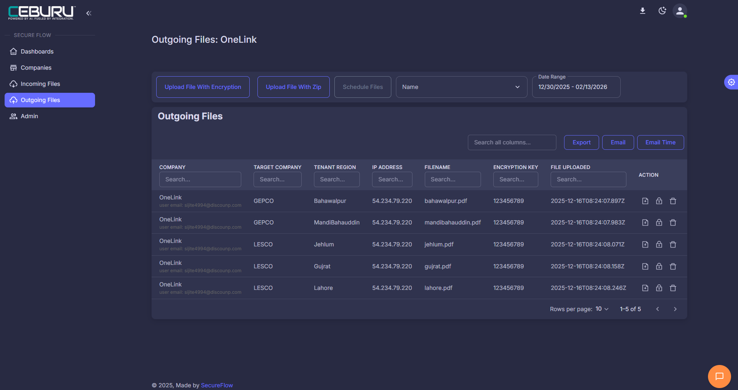Image resolution: width=738 pixels, height=390 pixels.
Task: Open Dashboards in the sidebar
Action: [50, 52]
